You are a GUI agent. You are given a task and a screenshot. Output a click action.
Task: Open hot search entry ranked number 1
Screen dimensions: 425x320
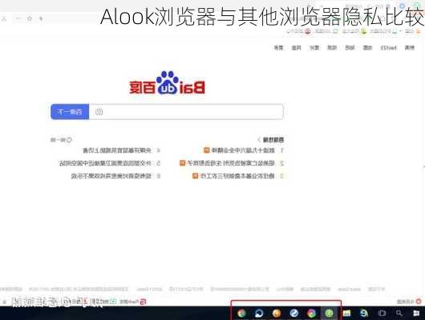coord(243,150)
